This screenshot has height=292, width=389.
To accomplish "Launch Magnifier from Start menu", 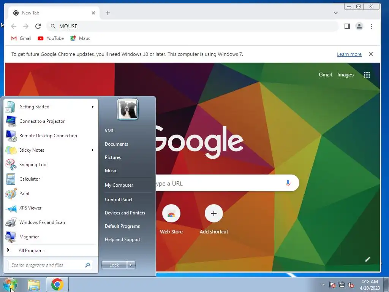I will tap(51, 236).
